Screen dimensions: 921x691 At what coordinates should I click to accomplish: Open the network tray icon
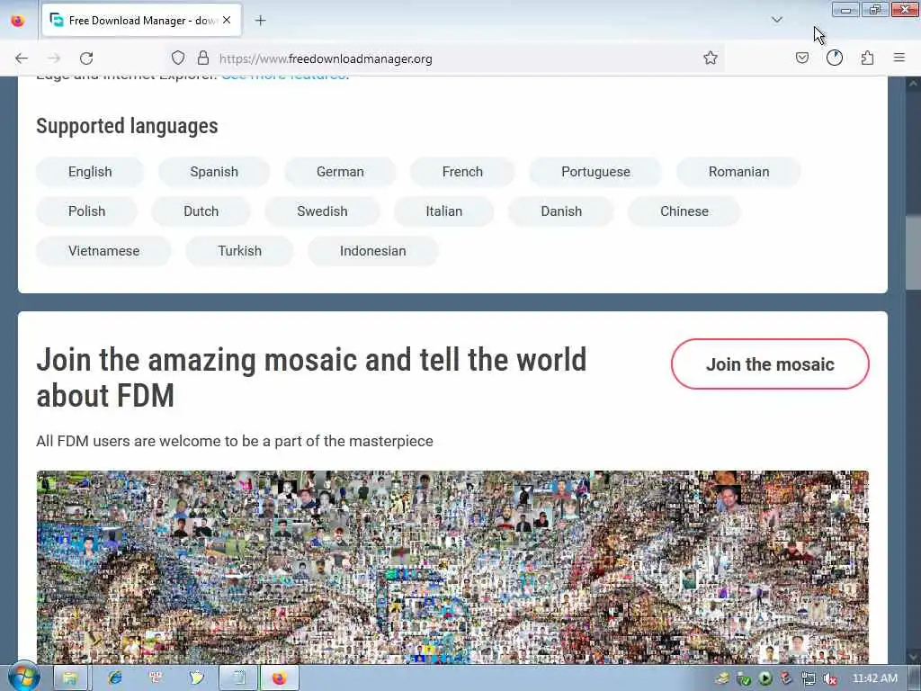(809, 678)
